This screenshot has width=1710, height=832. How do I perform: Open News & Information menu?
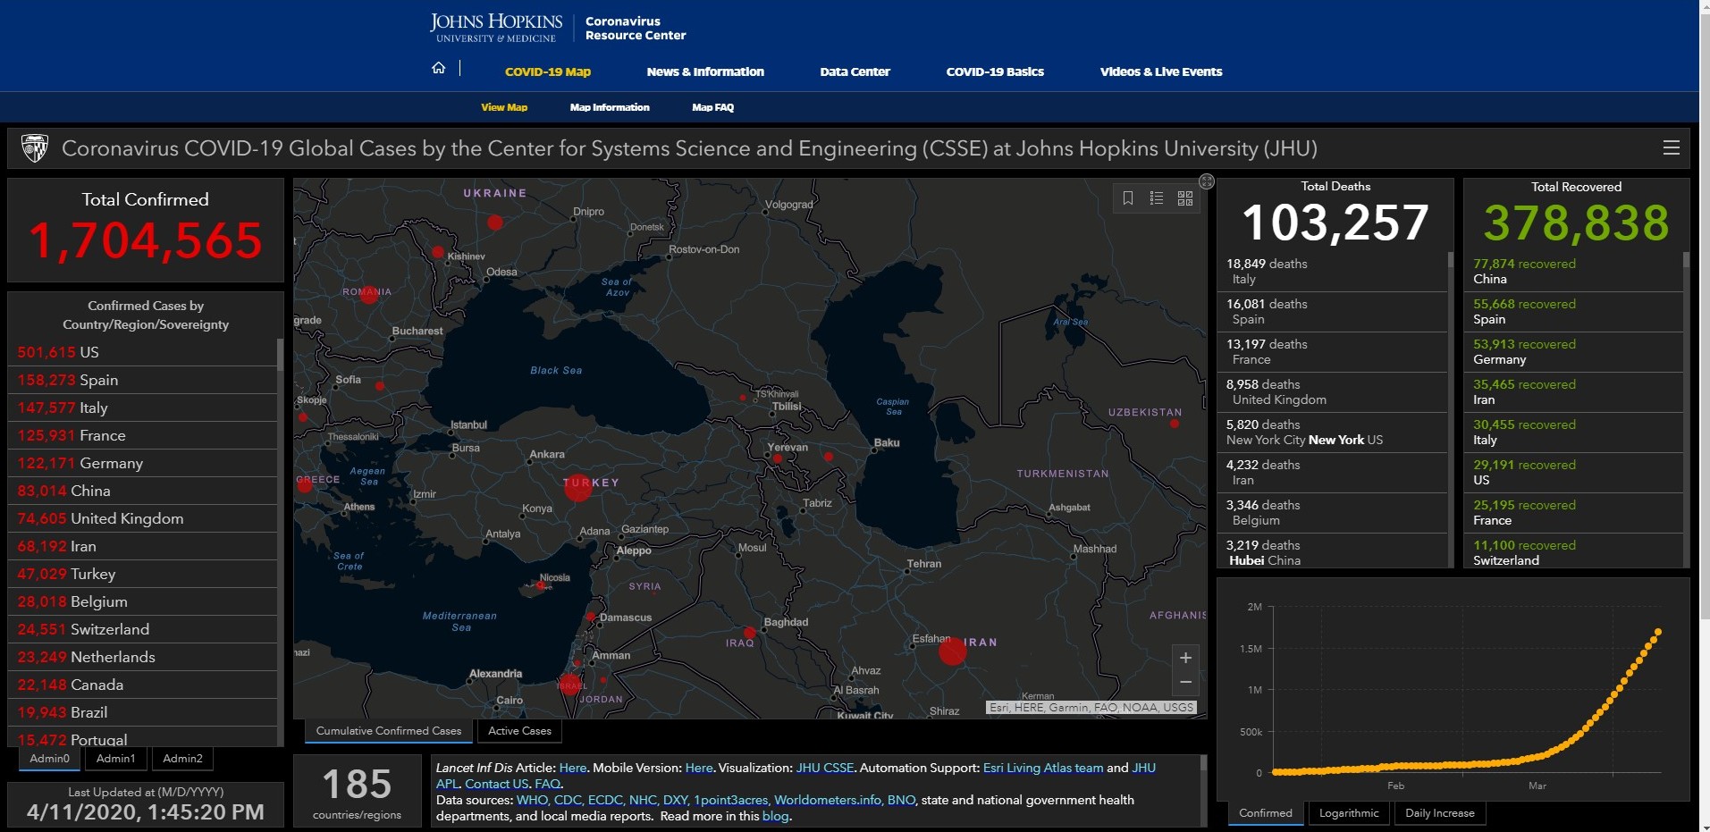705,71
